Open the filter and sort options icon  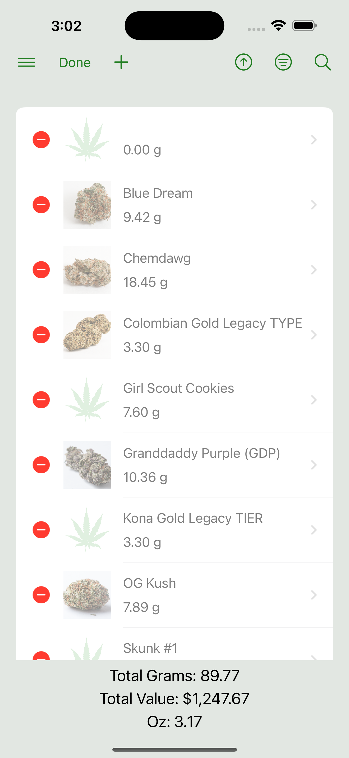(x=283, y=62)
